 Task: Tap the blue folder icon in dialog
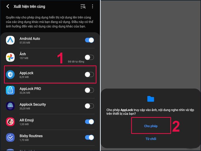pyautogui.click(x=151, y=99)
